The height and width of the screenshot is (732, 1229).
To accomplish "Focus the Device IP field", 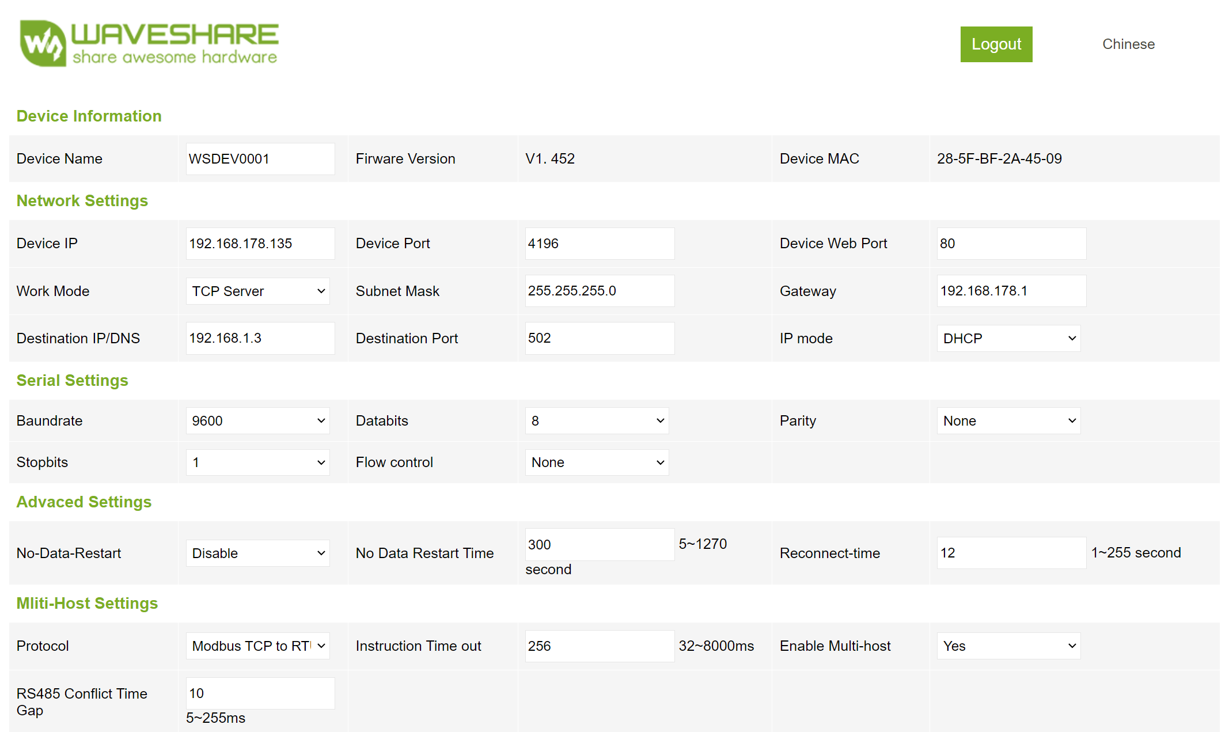I will (260, 244).
